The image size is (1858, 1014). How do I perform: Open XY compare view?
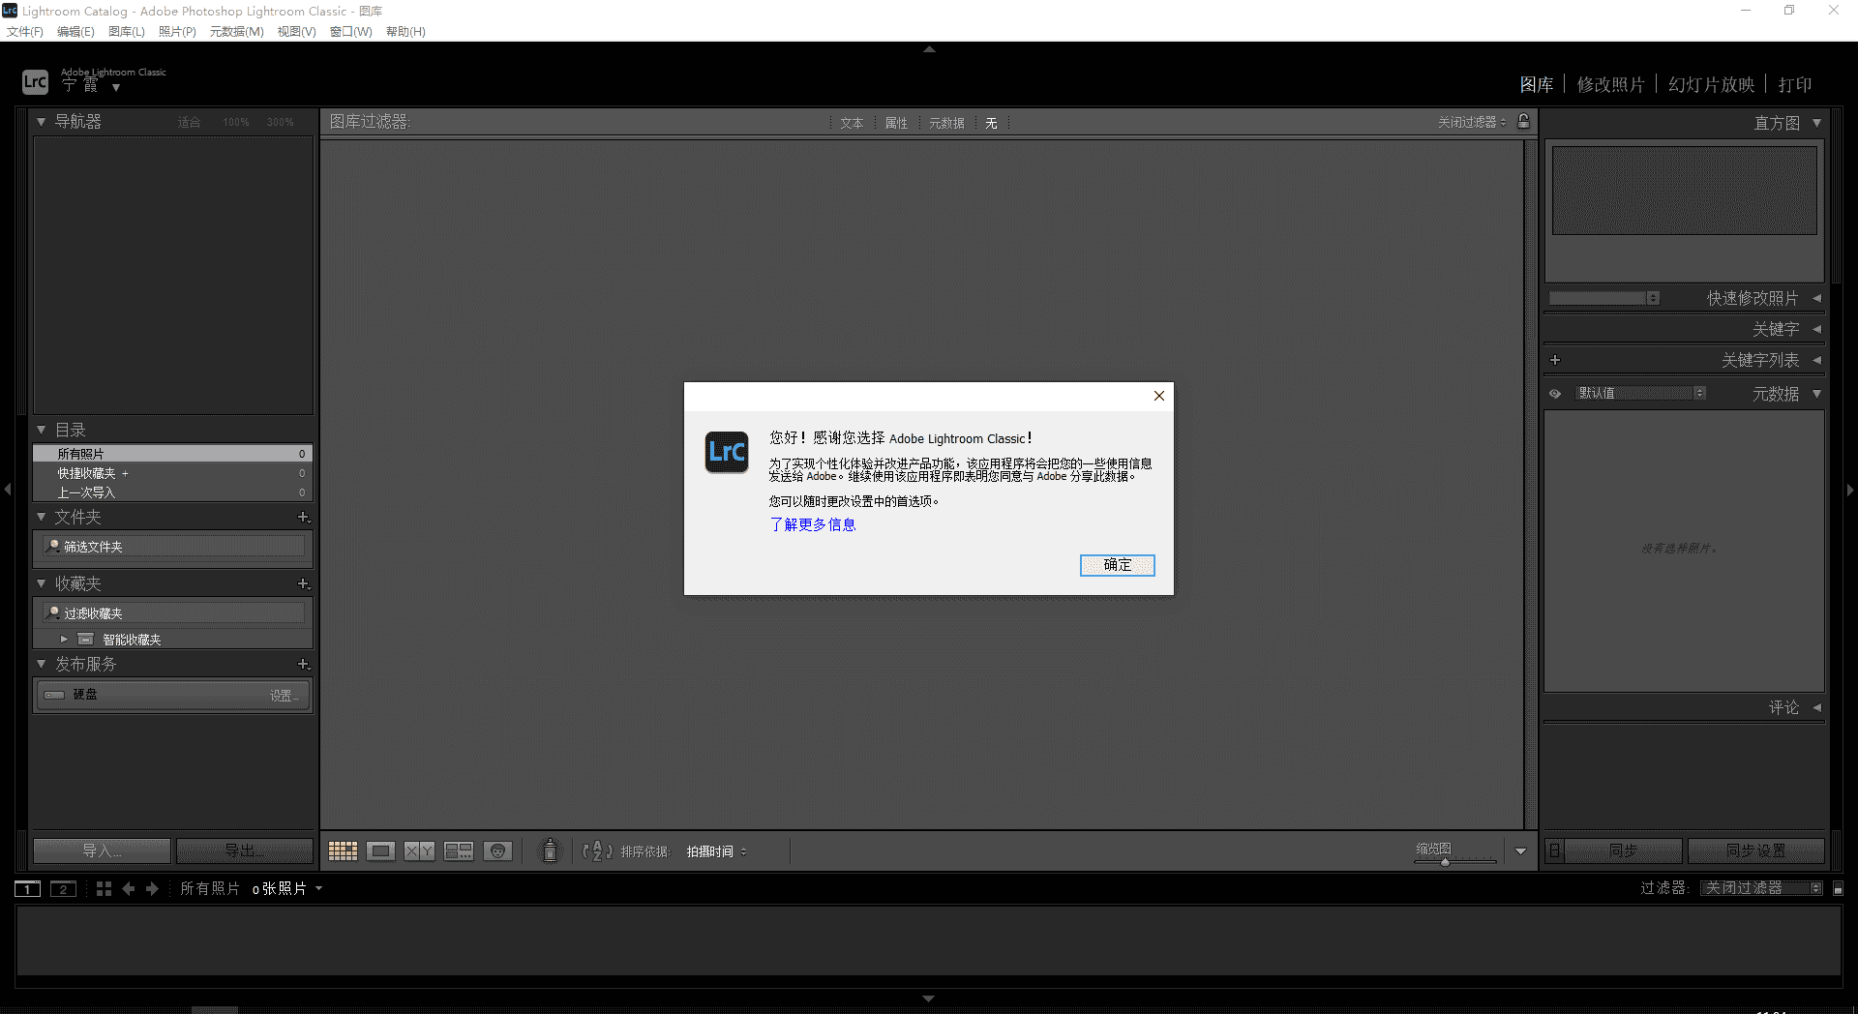pos(419,851)
